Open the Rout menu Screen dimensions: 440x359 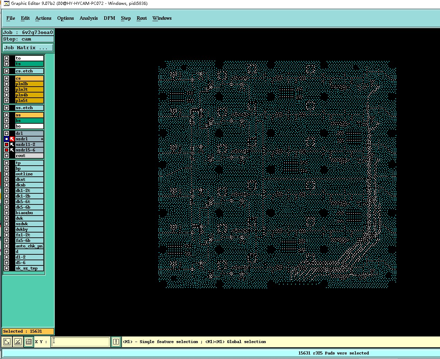click(x=142, y=18)
